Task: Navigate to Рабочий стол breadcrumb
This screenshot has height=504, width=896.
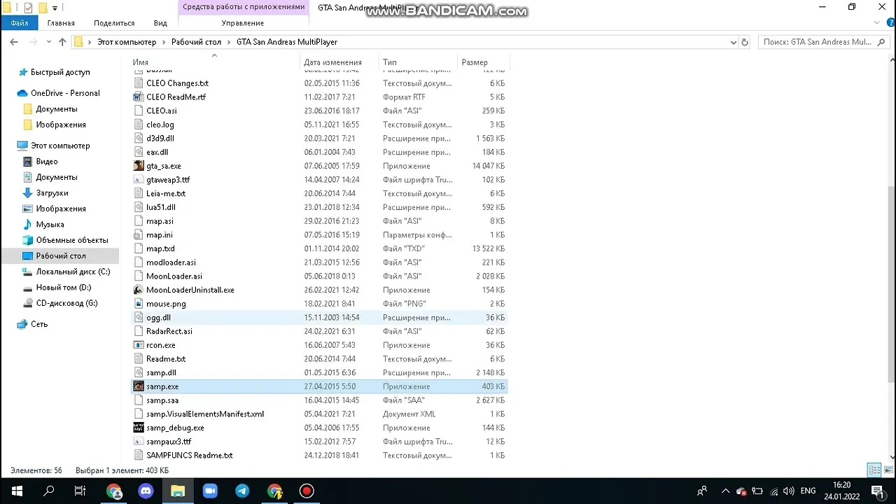Action: [196, 42]
